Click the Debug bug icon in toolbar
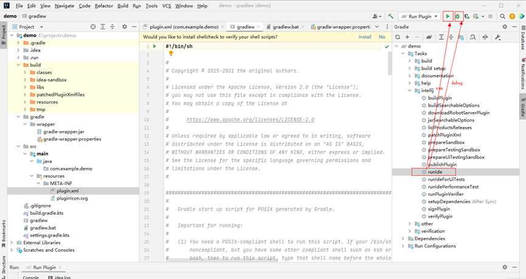 457,16
